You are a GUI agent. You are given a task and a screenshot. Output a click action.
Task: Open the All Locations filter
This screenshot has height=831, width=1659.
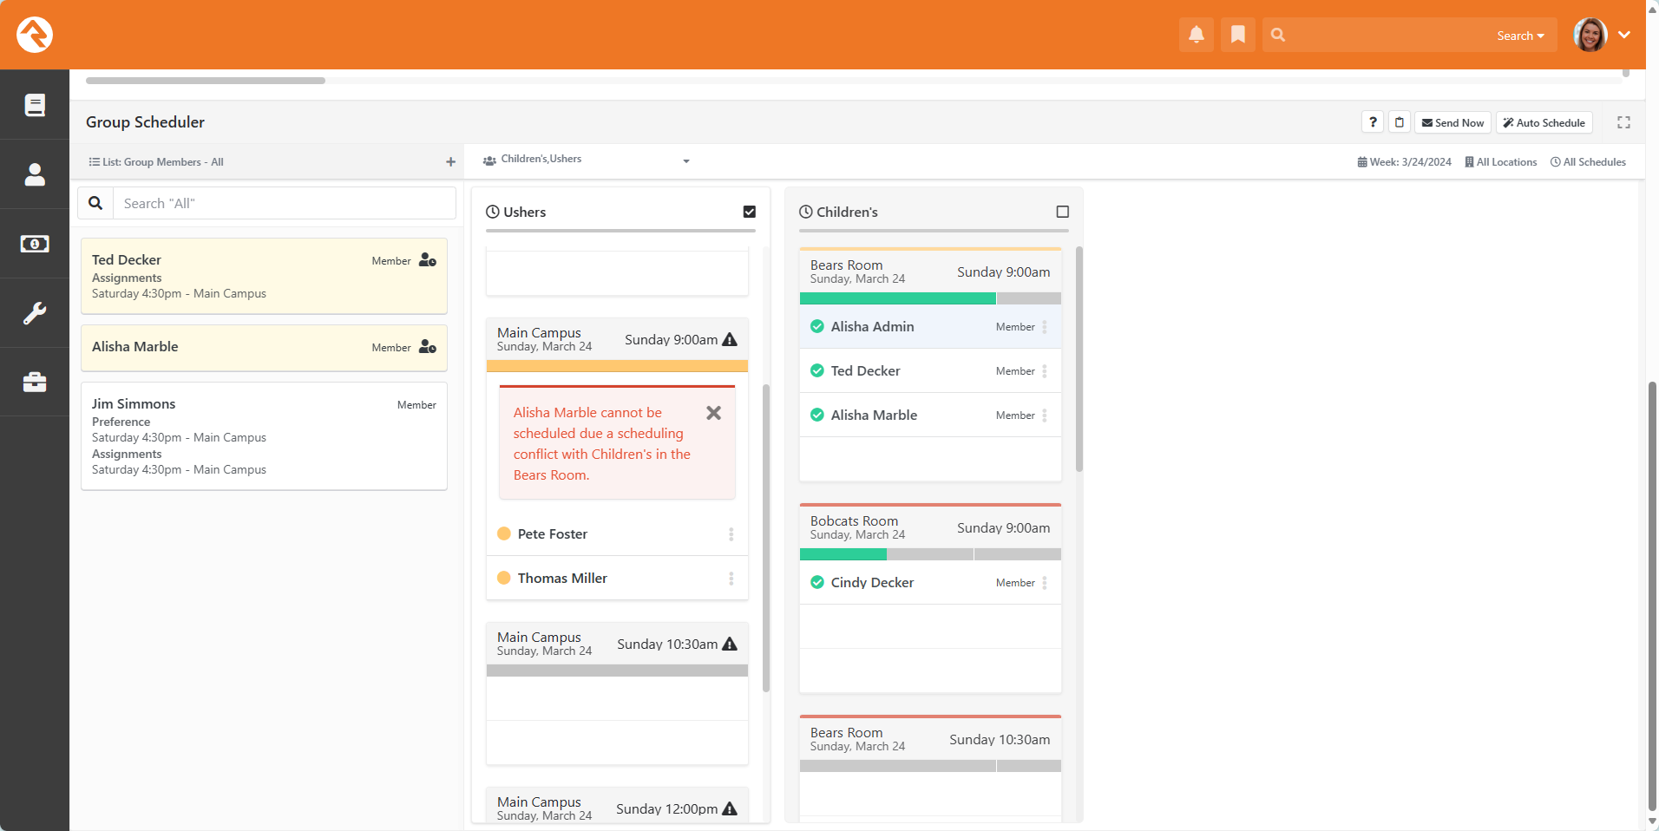pyautogui.click(x=1500, y=162)
